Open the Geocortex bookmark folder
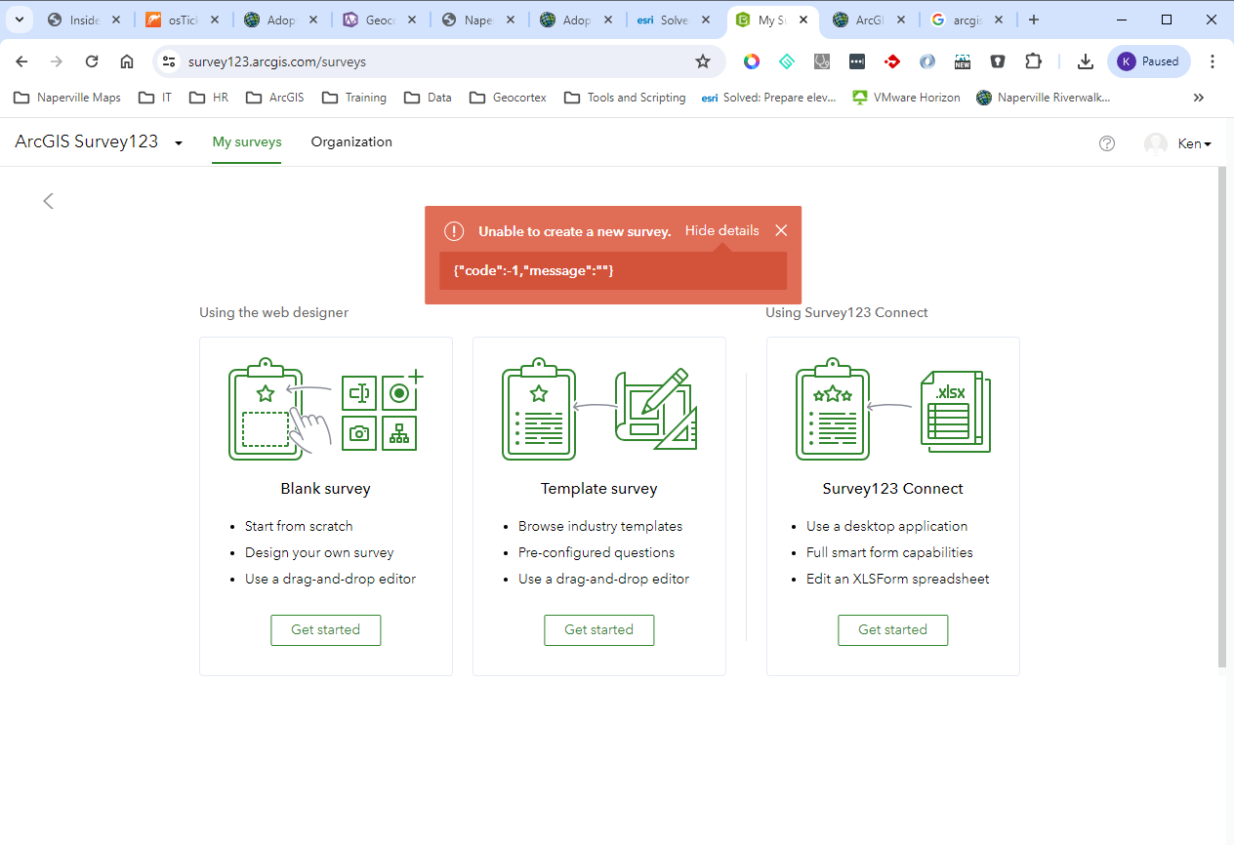 pyautogui.click(x=508, y=98)
